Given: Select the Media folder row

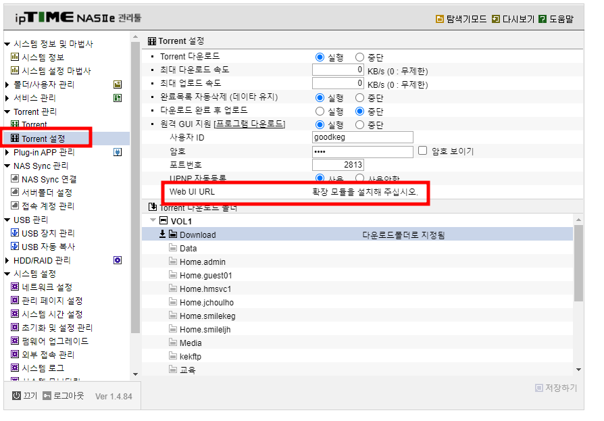Looking at the screenshot, I should pyautogui.click(x=357, y=343).
